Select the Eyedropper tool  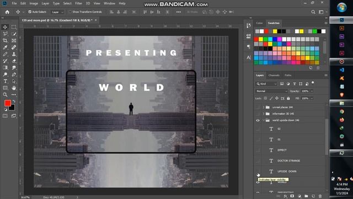click(x=5, y=48)
